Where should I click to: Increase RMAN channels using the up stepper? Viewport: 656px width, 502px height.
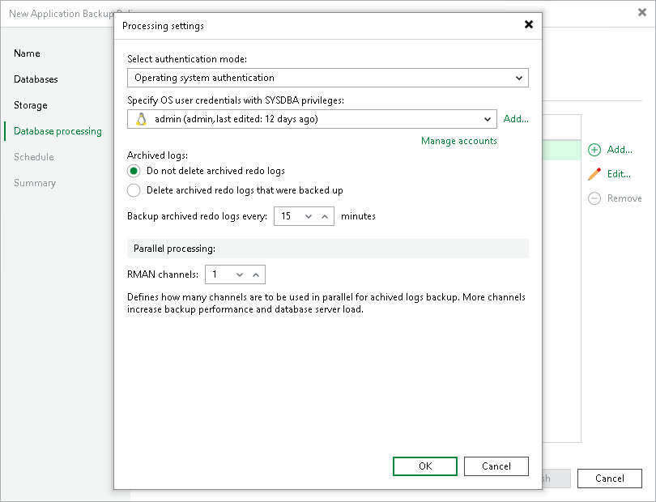pos(258,274)
